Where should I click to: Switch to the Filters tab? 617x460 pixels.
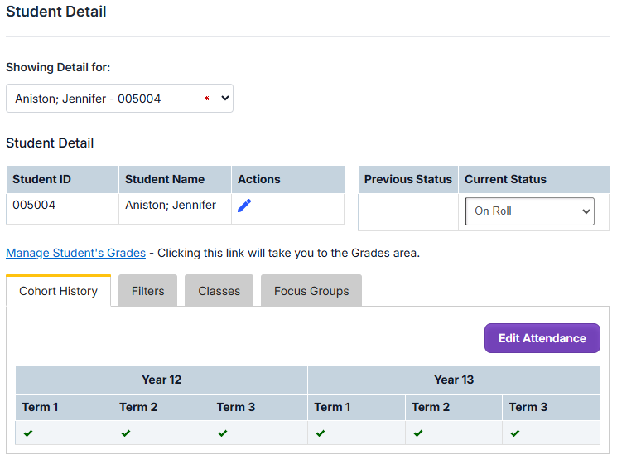pos(147,291)
